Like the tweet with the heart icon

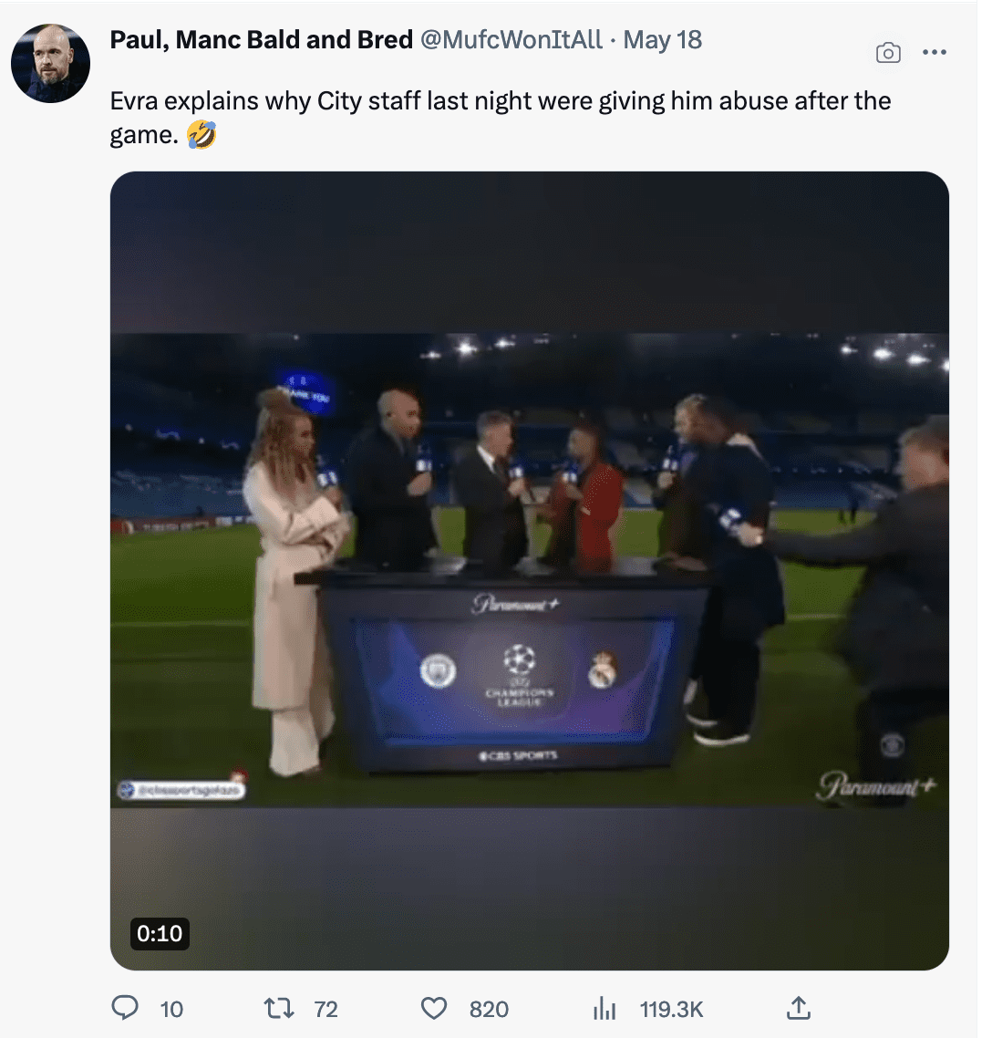434,1008
